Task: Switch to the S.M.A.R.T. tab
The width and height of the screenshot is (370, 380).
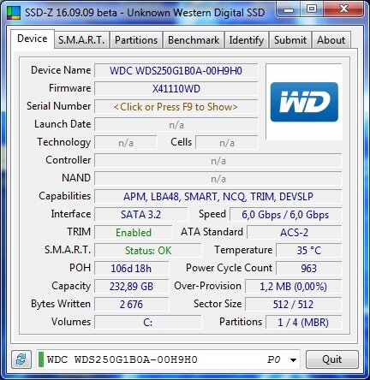Action: coord(81,40)
